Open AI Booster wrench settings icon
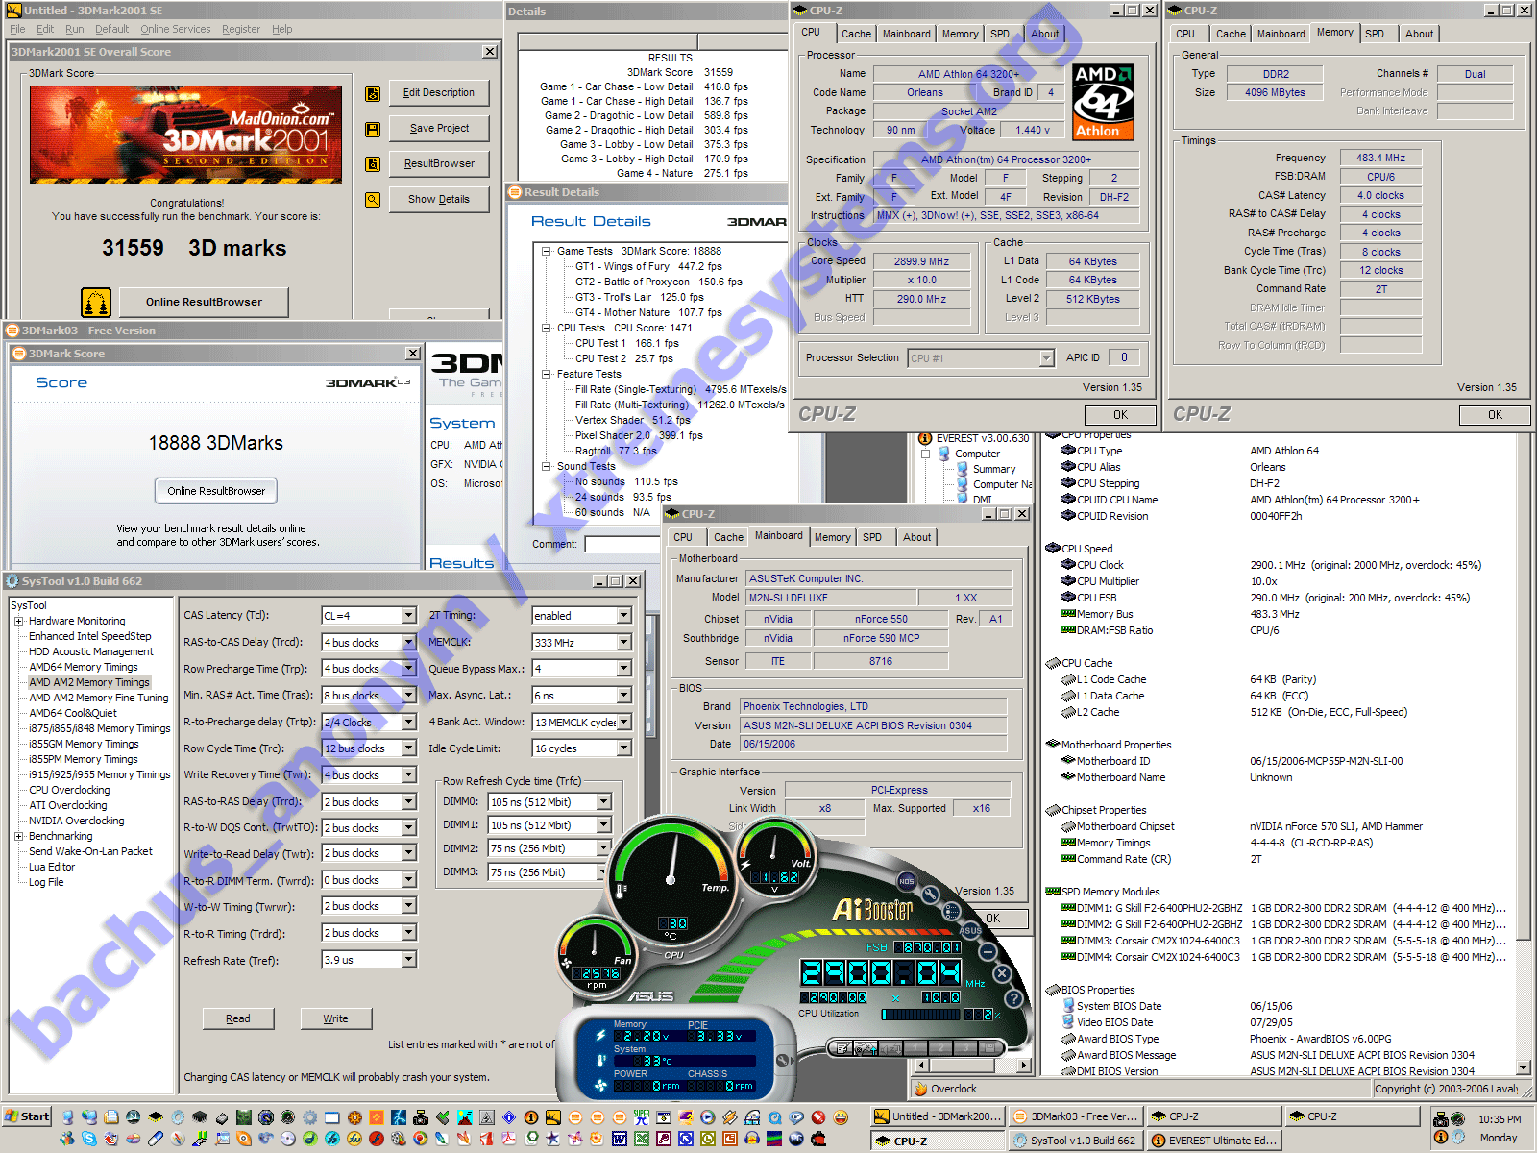1537x1153 pixels. (930, 895)
